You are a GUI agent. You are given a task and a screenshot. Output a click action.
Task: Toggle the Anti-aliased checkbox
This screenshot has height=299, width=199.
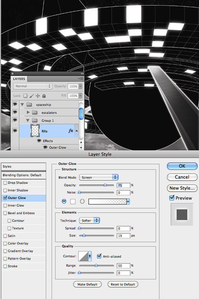click(x=99, y=256)
